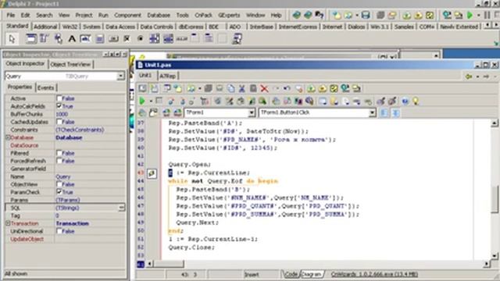Uncheck the AutoCalcFields property checkbox

(x=59, y=106)
